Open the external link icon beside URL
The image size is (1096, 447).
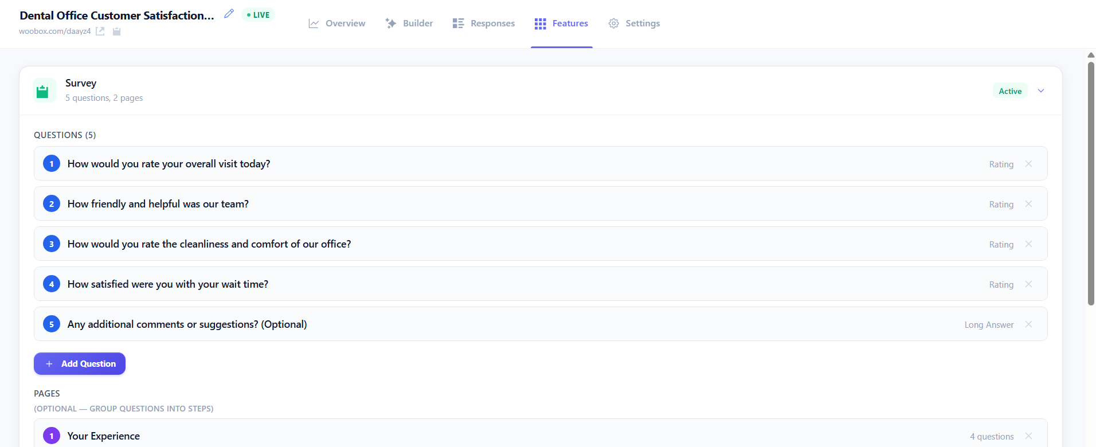[100, 32]
